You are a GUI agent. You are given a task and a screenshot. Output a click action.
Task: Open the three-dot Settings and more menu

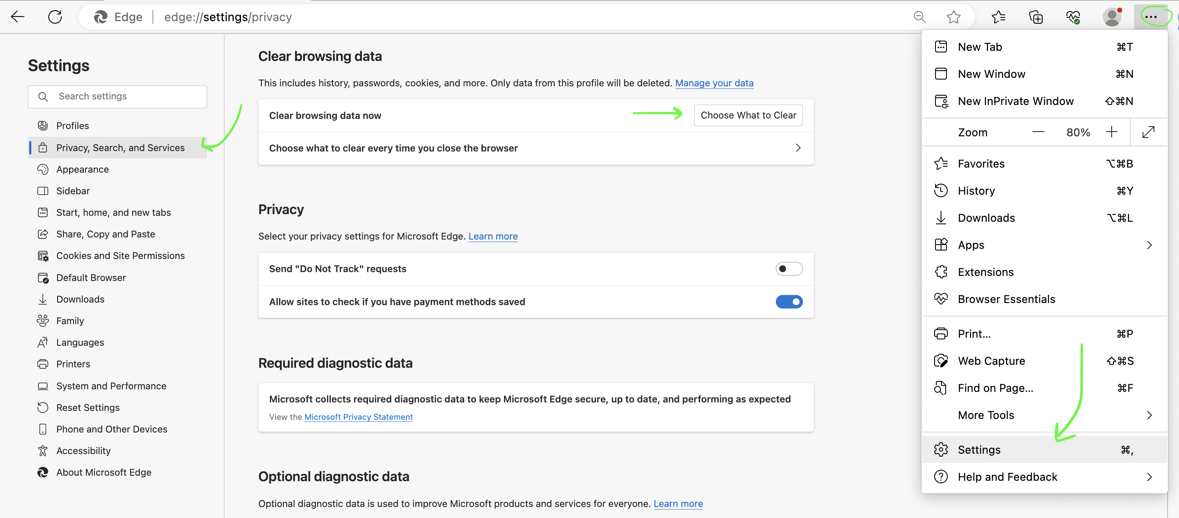(1151, 17)
